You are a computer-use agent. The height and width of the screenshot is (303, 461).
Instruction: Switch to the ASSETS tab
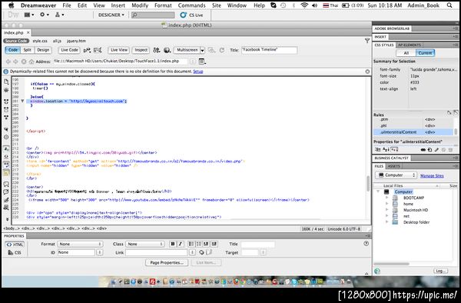[393, 166]
